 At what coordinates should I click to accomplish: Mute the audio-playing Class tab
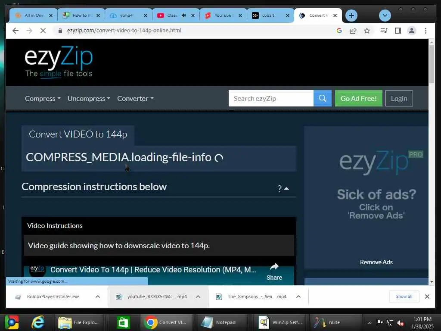click(183, 16)
